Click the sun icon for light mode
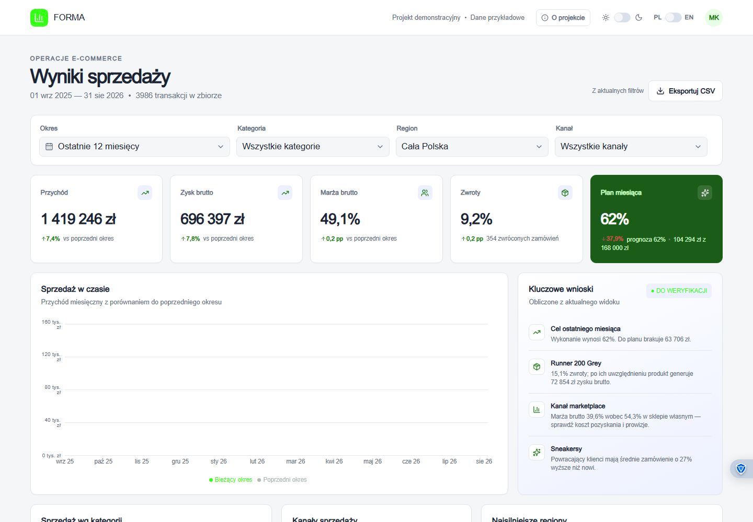 coord(606,18)
